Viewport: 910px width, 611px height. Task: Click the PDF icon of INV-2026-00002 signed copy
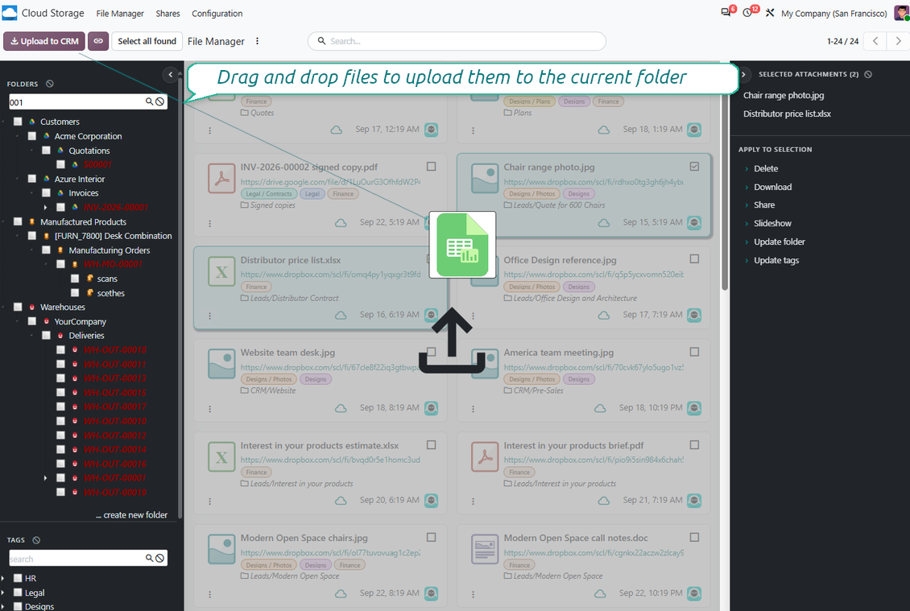[x=221, y=178]
